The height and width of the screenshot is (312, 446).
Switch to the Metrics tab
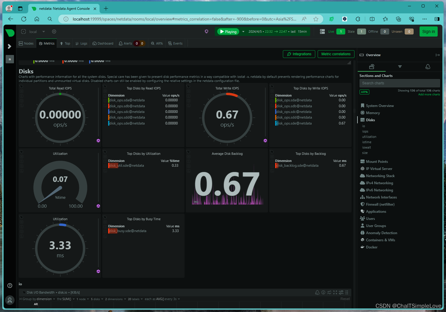click(x=47, y=43)
